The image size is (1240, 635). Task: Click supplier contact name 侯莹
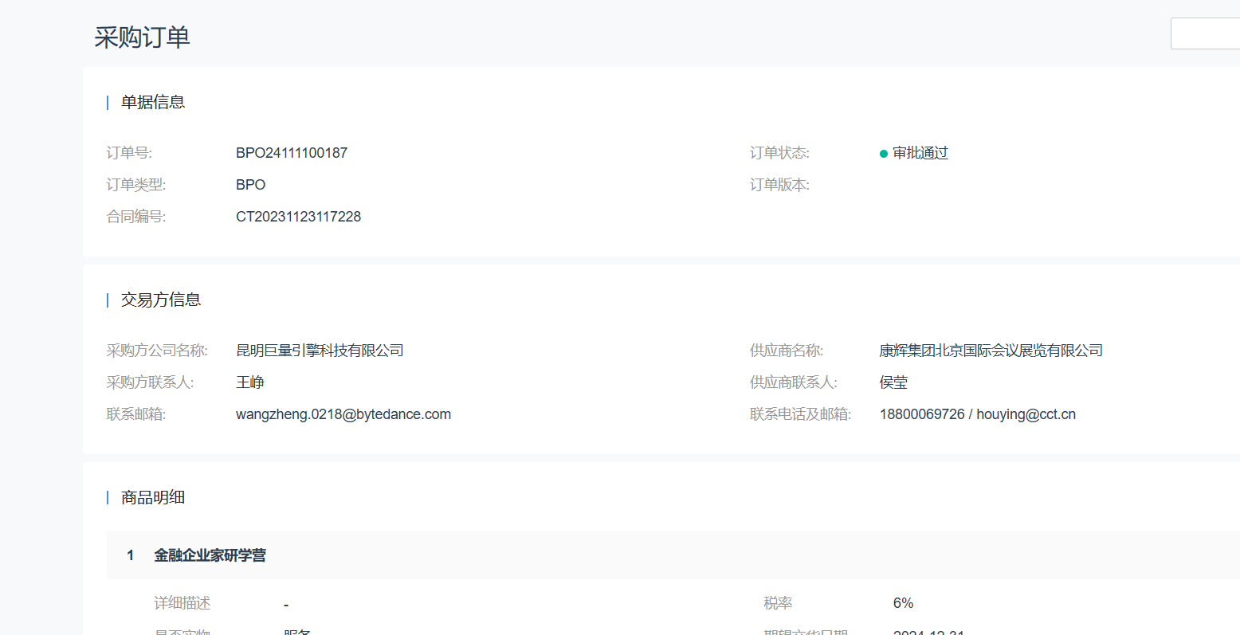click(893, 382)
